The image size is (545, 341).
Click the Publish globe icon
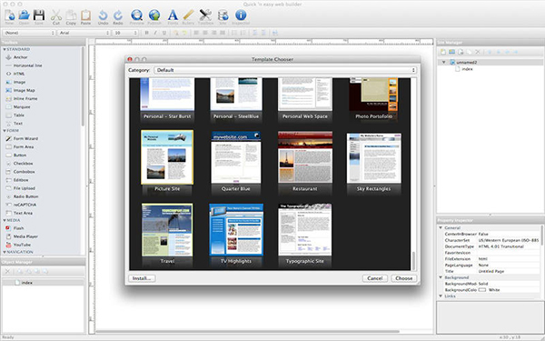point(154,15)
